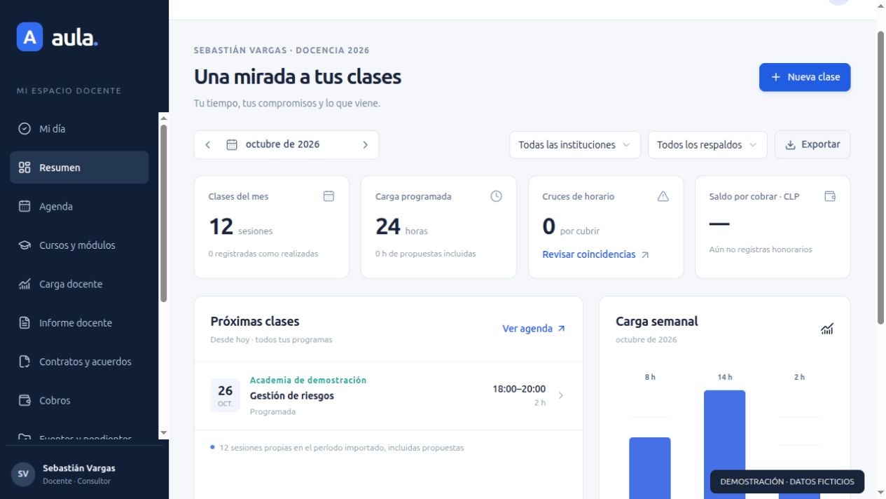Click the SV user avatar

(x=23, y=474)
